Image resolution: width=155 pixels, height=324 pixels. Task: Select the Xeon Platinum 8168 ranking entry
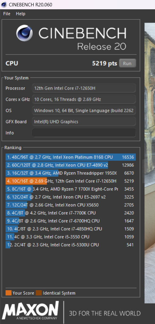[71, 157]
